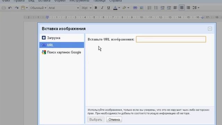Viewport: 222px width, 125px height.
Task: Toggle Underline formatting
Action: 109,8
